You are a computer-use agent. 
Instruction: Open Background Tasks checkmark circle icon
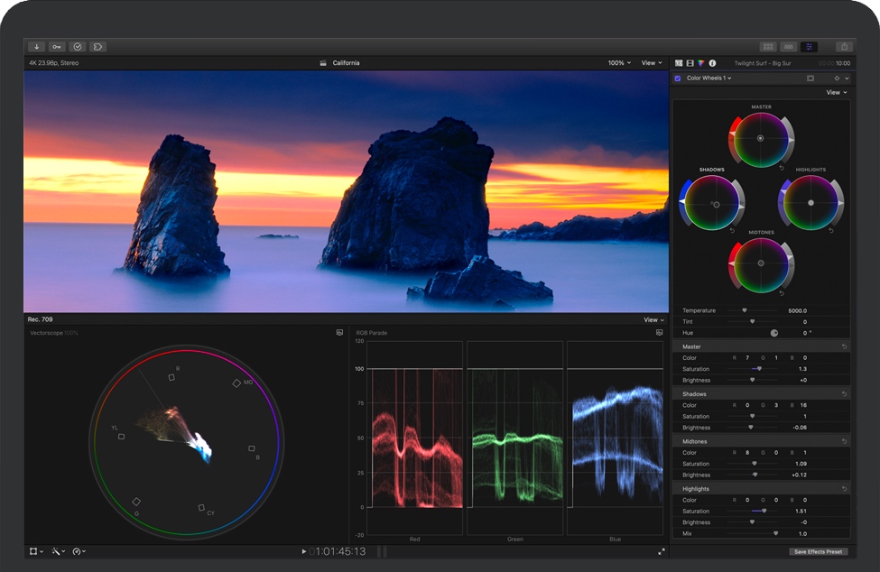click(x=78, y=46)
